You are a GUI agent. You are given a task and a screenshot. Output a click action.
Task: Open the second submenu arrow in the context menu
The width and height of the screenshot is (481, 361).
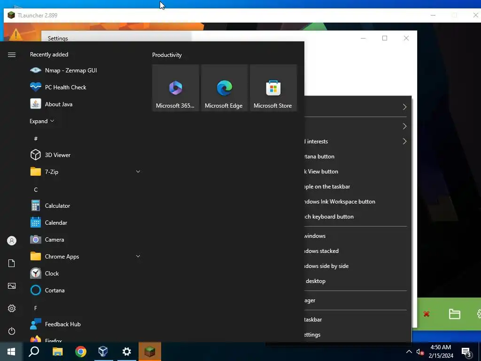coord(404,126)
